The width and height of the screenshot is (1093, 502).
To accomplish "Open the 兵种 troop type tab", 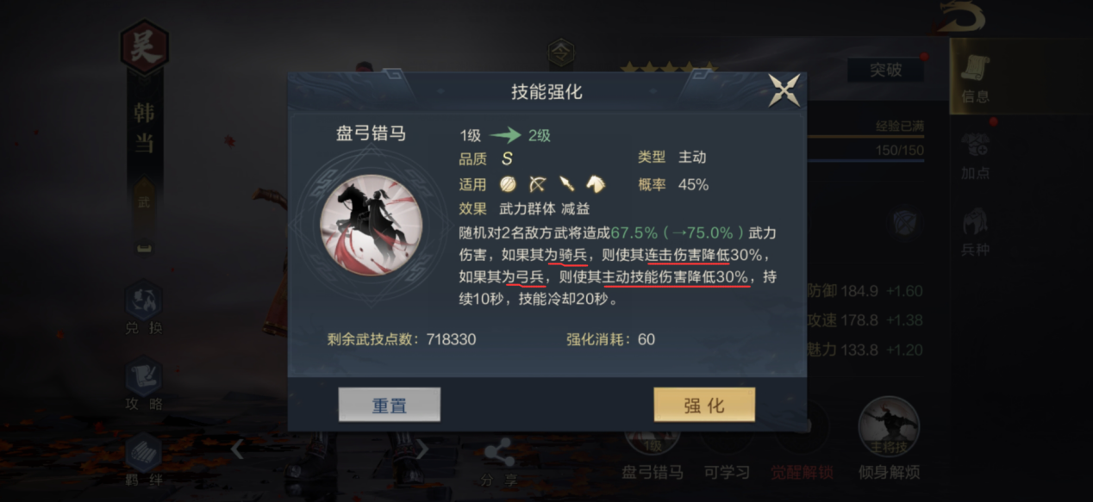I will (x=976, y=231).
